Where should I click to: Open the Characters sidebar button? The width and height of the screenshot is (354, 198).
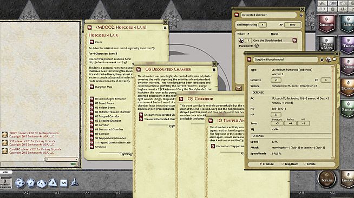click(x=327, y=24)
